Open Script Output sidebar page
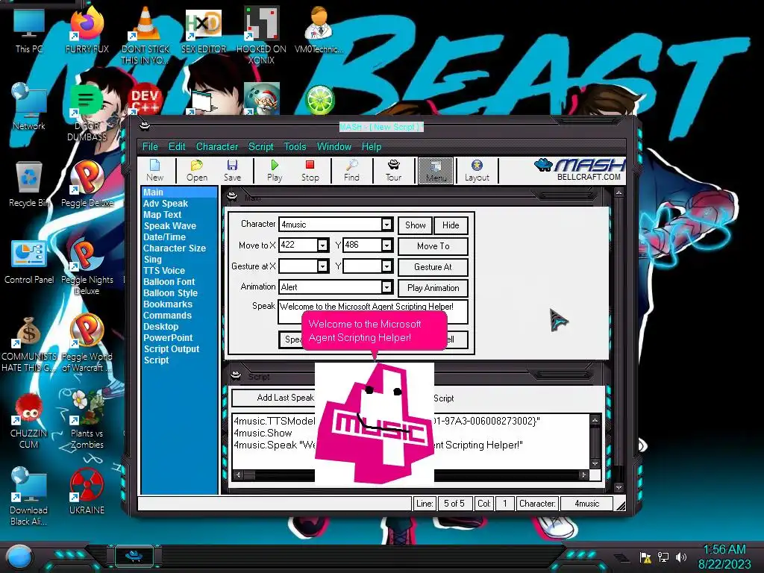 point(172,349)
